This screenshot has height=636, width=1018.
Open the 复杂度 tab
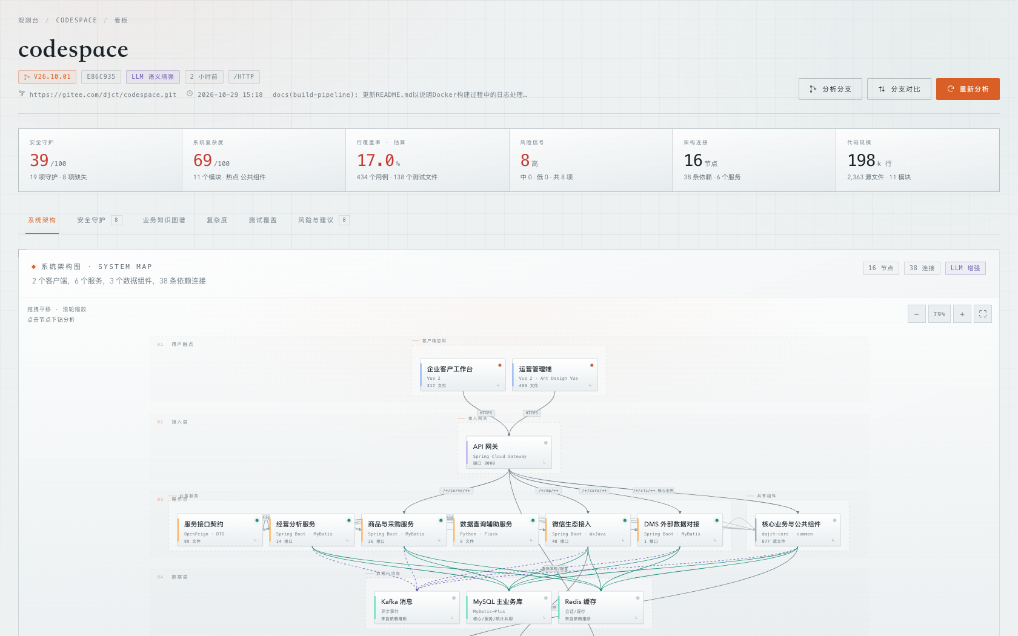point(217,220)
